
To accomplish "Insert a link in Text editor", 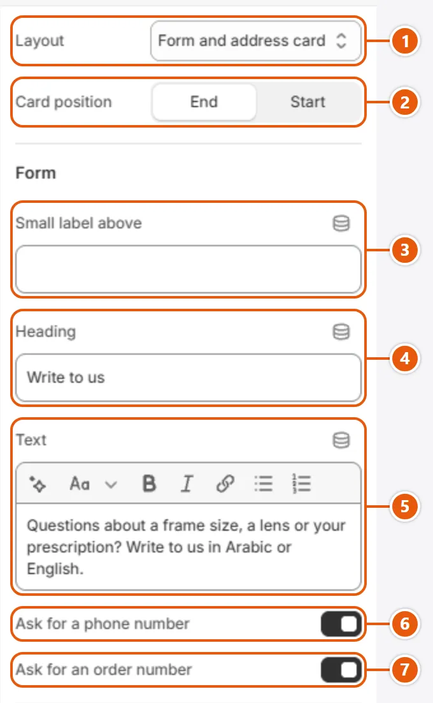I will tap(225, 484).
